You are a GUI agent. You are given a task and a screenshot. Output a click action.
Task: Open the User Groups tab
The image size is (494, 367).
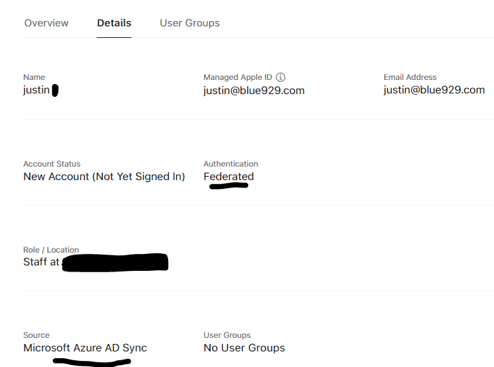click(190, 23)
